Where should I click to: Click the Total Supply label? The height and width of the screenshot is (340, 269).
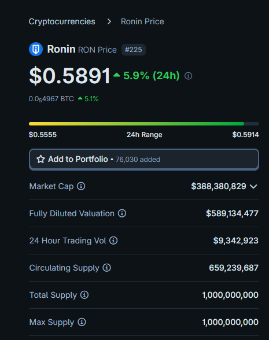(x=53, y=295)
